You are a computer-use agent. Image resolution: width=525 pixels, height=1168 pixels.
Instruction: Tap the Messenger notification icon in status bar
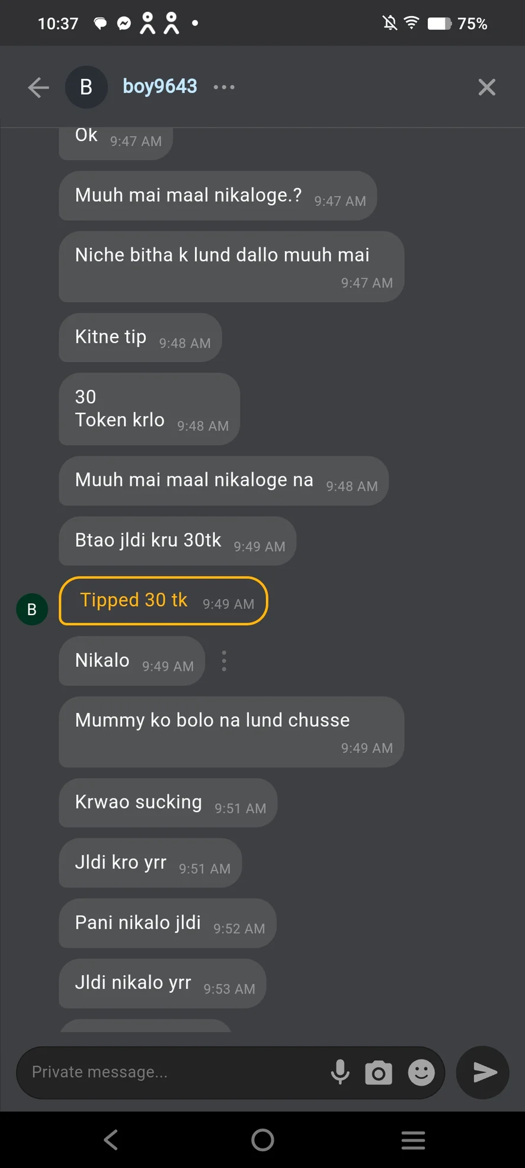pyautogui.click(x=124, y=24)
